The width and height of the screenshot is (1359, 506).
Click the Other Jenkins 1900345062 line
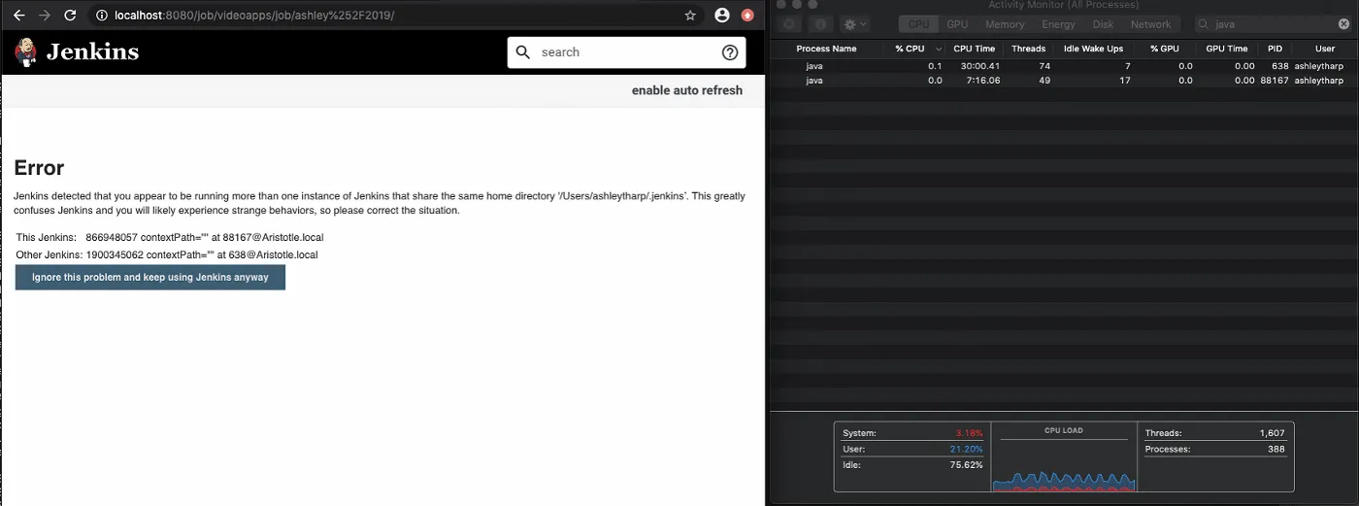point(167,254)
